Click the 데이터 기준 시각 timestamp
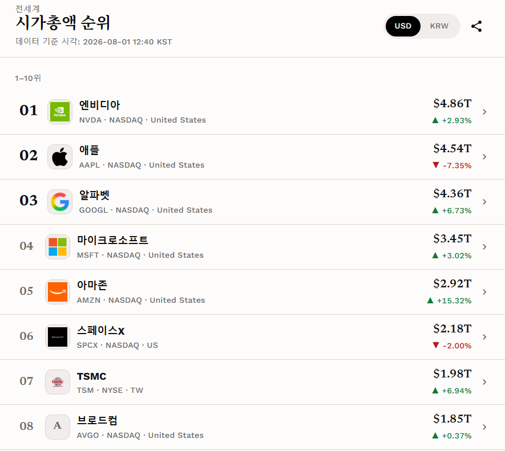 (94, 42)
